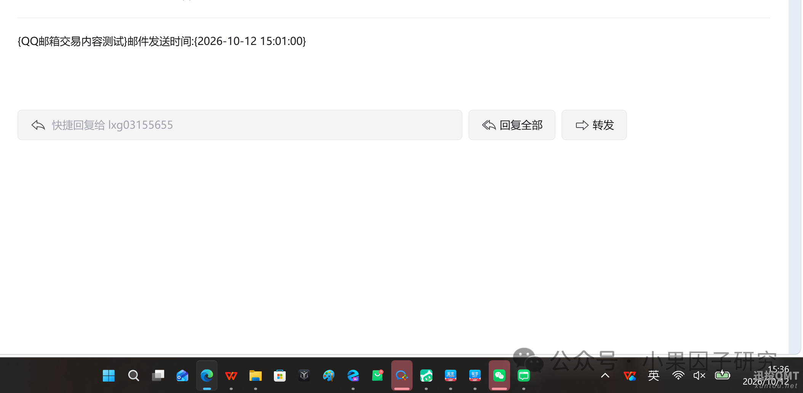The height and width of the screenshot is (393, 803).
Task: Open Task View on the taskbar
Action: coord(158,376)
